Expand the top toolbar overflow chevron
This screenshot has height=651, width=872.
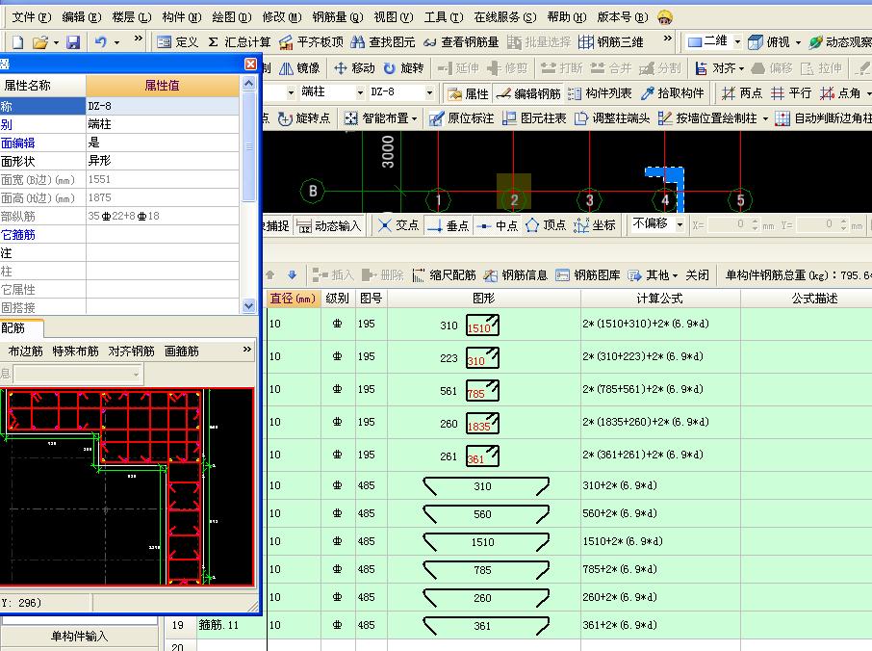click(668, 38)
